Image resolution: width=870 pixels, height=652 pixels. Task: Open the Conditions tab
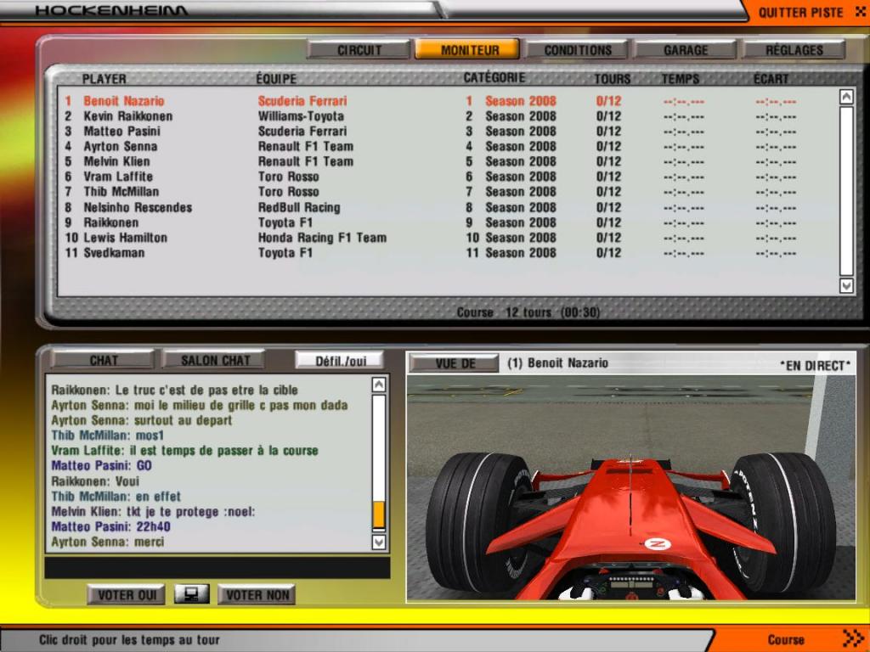click(x=577, y=50)
